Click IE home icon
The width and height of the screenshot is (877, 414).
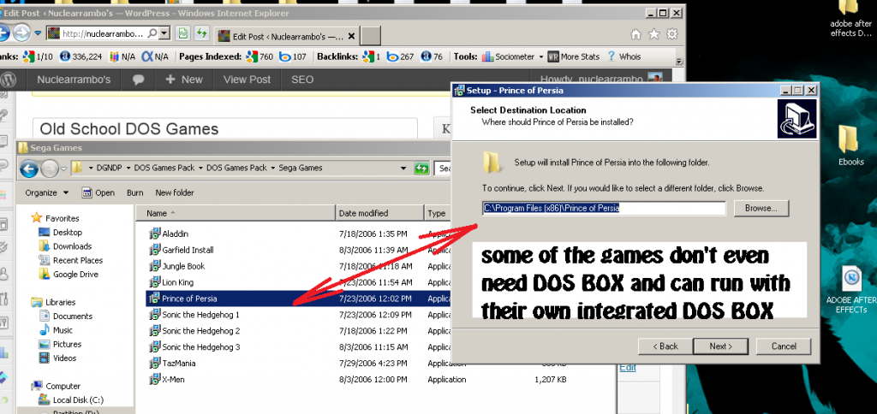636,34
